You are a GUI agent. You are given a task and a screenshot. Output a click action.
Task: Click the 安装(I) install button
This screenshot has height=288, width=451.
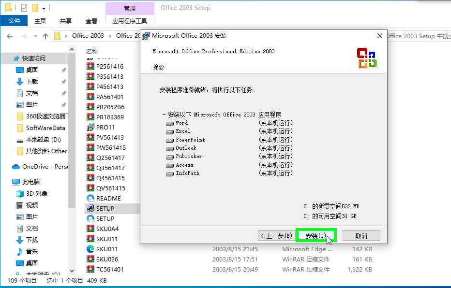tap(316, 236)
